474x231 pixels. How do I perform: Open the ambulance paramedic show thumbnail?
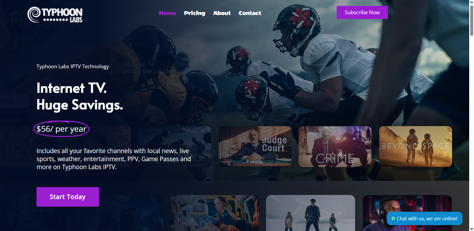[214, 213]
